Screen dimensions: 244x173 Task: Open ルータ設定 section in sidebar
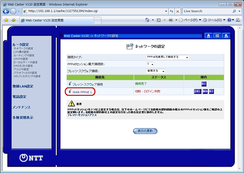pos(21,45)
